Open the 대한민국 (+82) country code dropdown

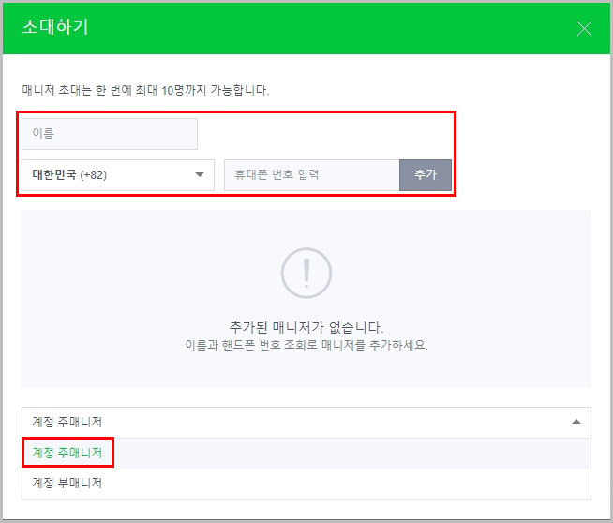[x=118, y=174]
